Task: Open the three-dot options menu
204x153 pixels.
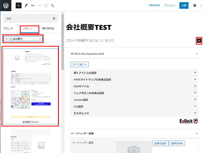Action: (201, 5)
